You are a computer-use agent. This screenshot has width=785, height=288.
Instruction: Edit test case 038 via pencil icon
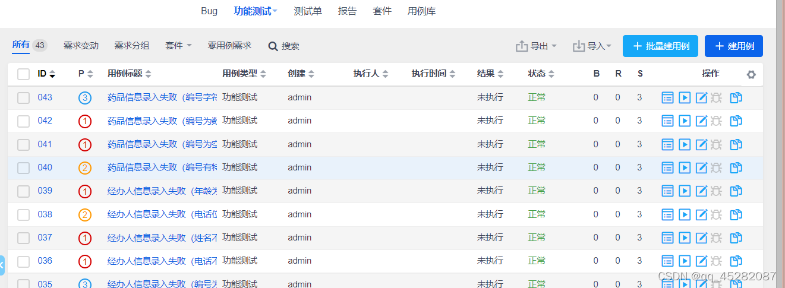coord(701,214)
